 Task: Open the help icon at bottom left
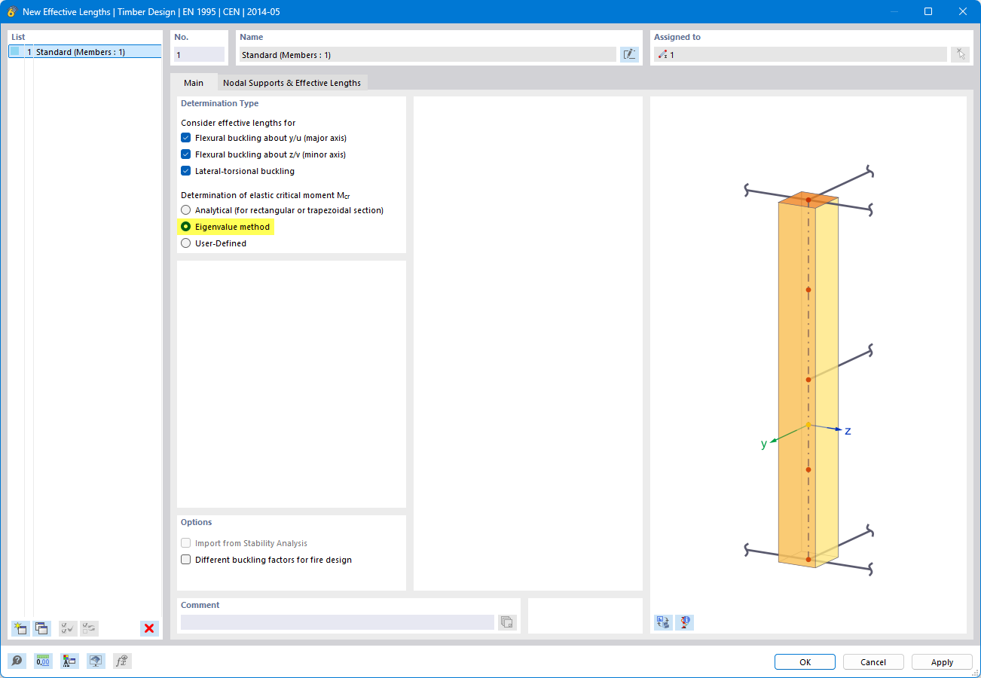[17, 661]
